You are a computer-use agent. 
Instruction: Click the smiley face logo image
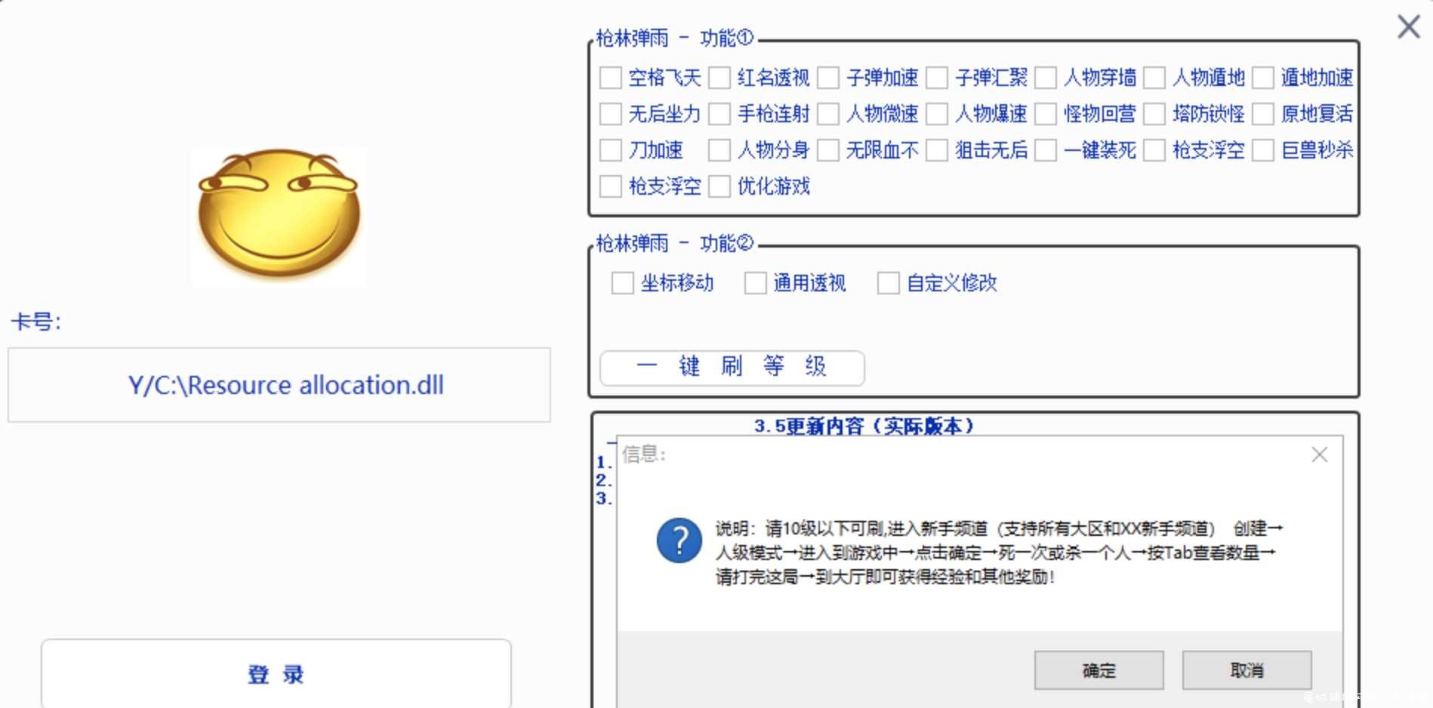click(279, 216)
